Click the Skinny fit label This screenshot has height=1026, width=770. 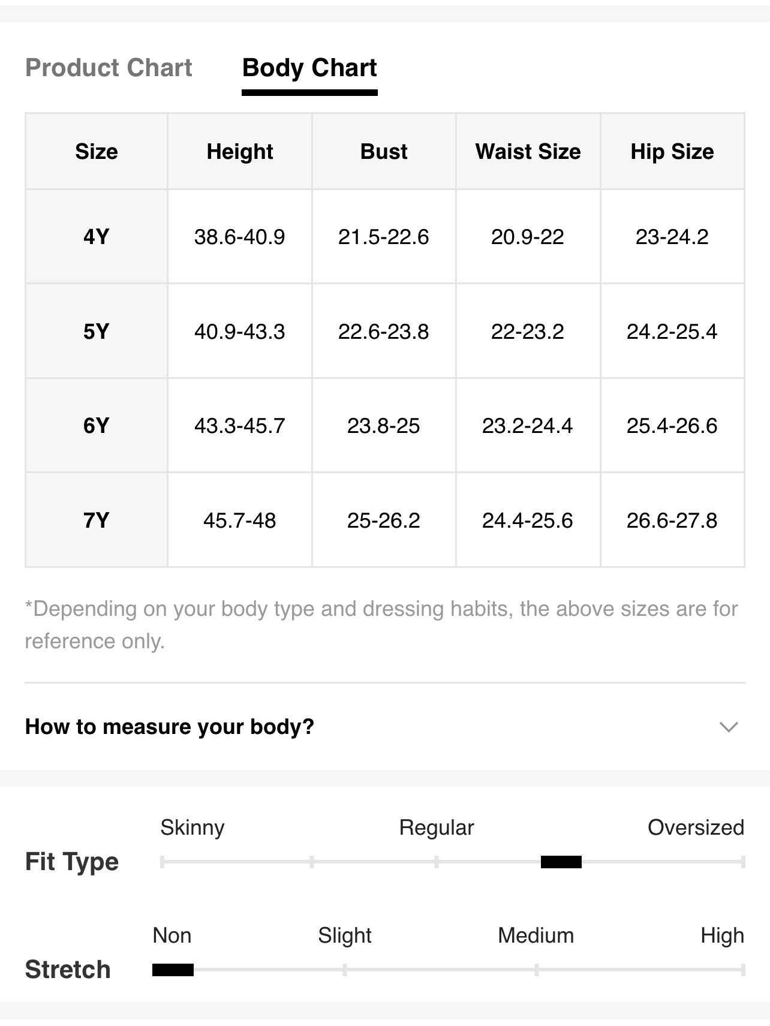tap(192, 828)
